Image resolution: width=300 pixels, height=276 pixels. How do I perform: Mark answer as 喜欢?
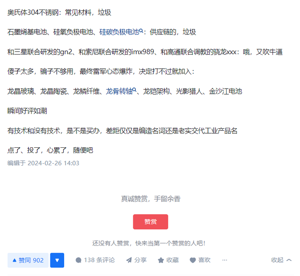[x=200, y=260]
